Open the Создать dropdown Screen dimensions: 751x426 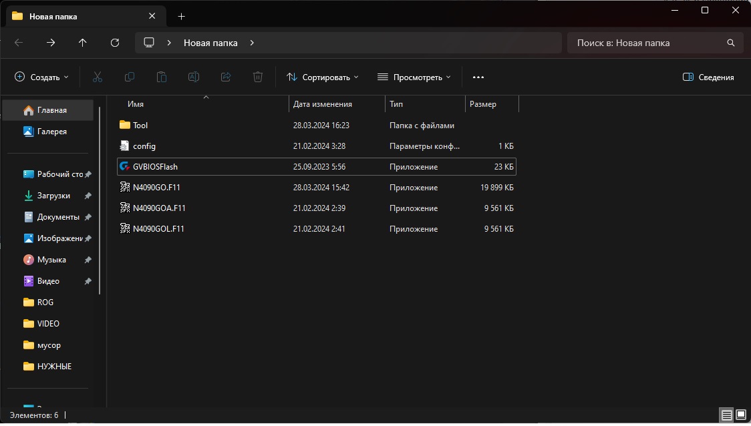click(x=41, y=77)
